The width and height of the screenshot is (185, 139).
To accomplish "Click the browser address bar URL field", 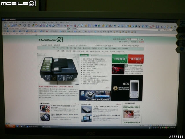I will (37, 28).
